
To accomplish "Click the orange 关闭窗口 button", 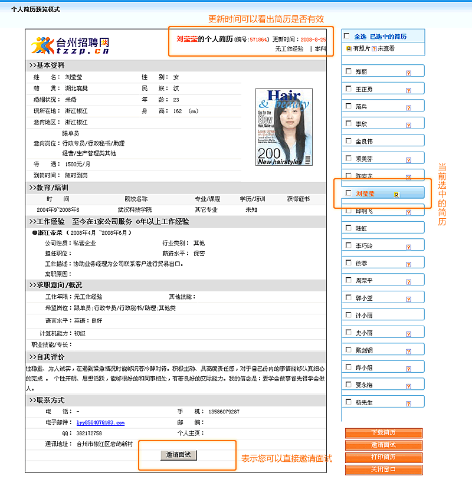I will (383, 470).
